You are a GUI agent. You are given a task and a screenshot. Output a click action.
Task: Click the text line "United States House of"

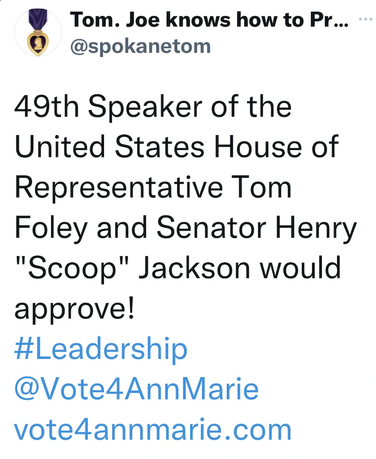[176, 148]
